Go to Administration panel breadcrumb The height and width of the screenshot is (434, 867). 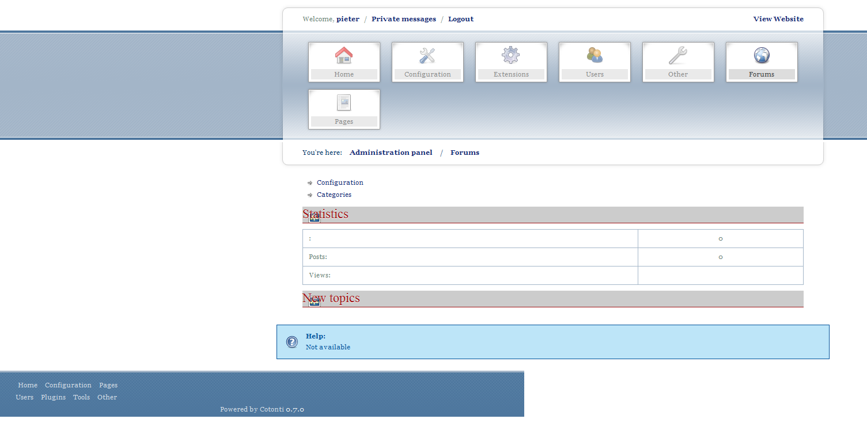(391, 153)
